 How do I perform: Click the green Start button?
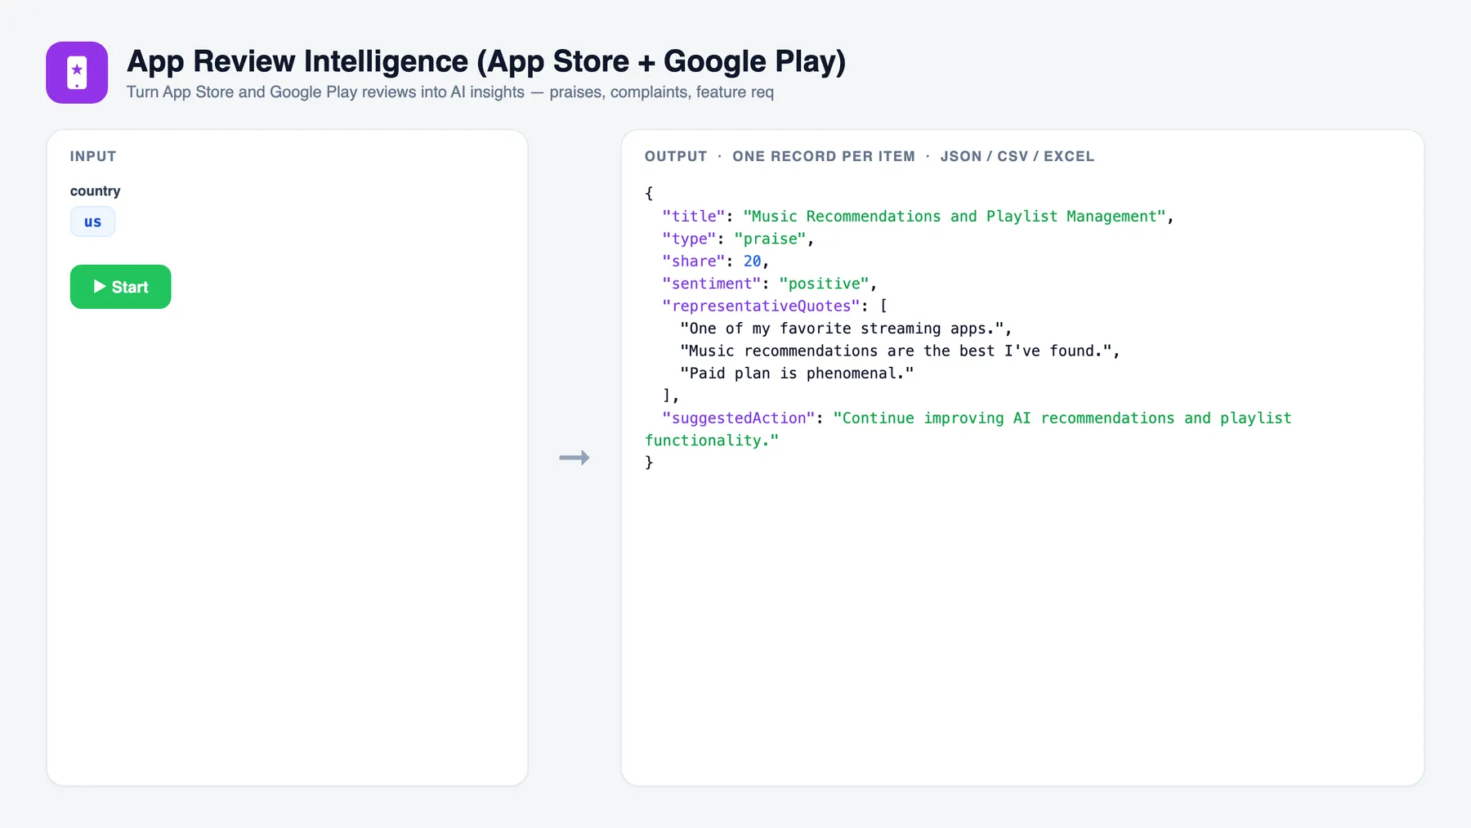click(x=120, y=287)
